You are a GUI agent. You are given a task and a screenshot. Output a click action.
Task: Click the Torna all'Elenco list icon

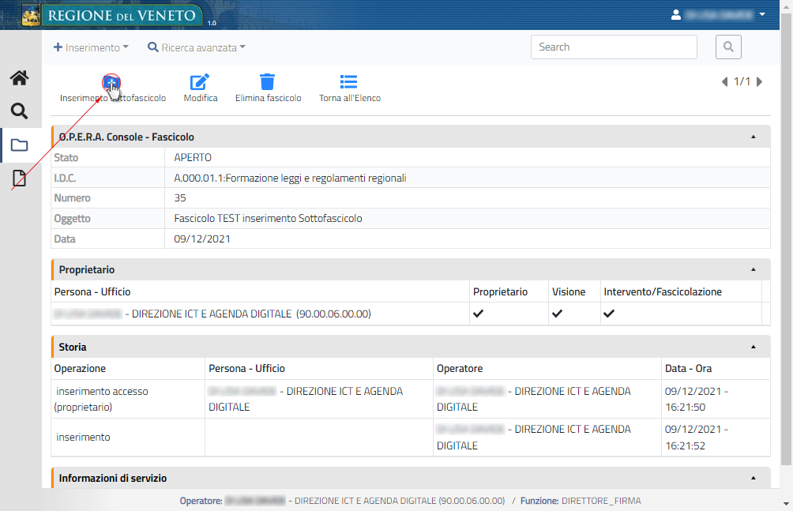[348, 81]
